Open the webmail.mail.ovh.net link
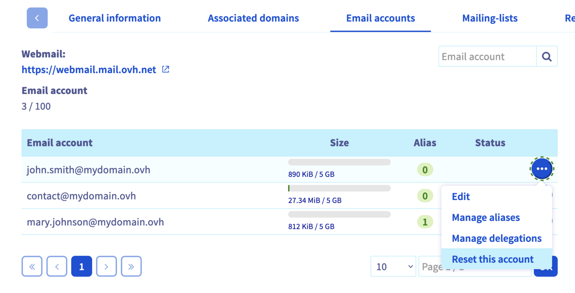 89,70
